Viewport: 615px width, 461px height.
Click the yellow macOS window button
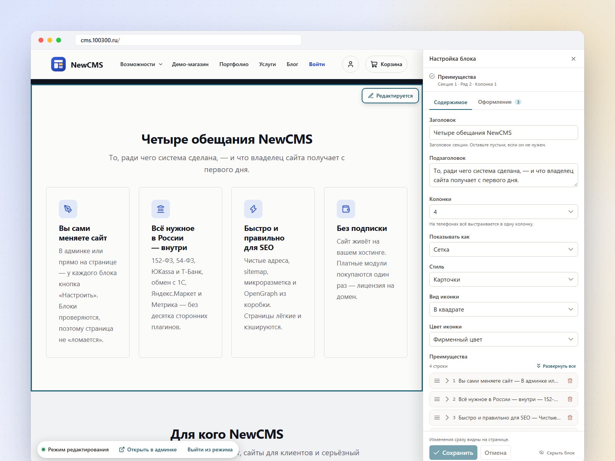[x=50, y=40]
